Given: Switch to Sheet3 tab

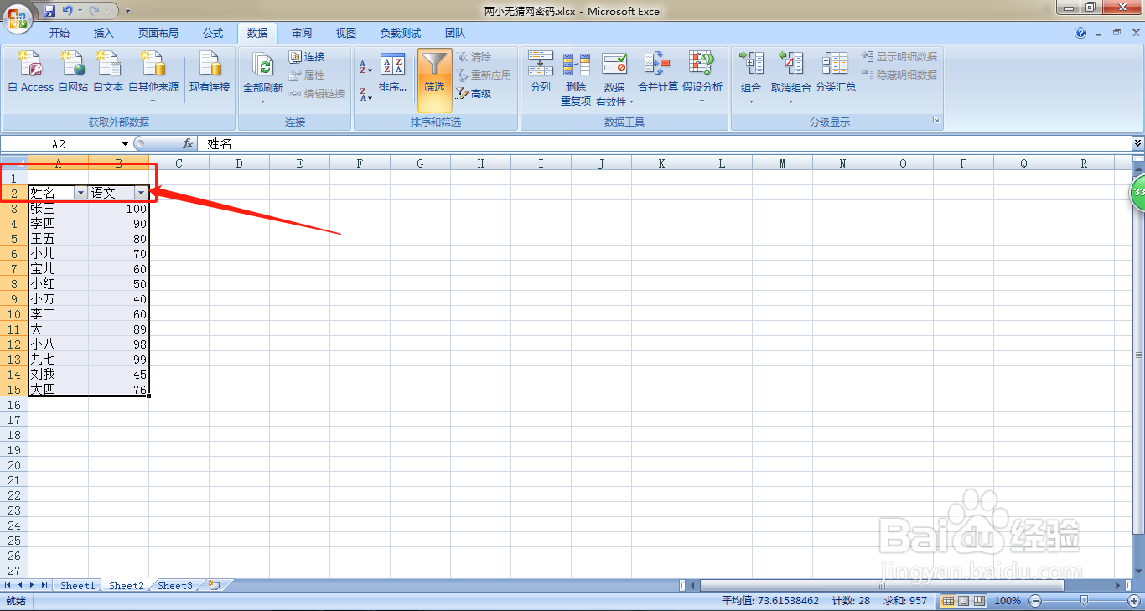Looking at the screenshot, I should tap(175, 586).
